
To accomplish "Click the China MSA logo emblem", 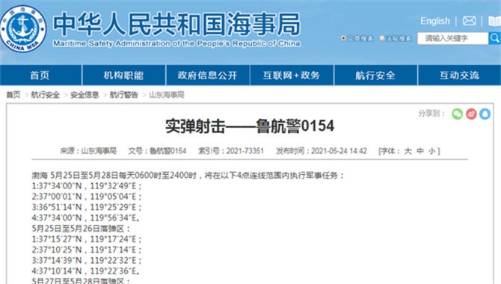I will [x=23, y=28].
